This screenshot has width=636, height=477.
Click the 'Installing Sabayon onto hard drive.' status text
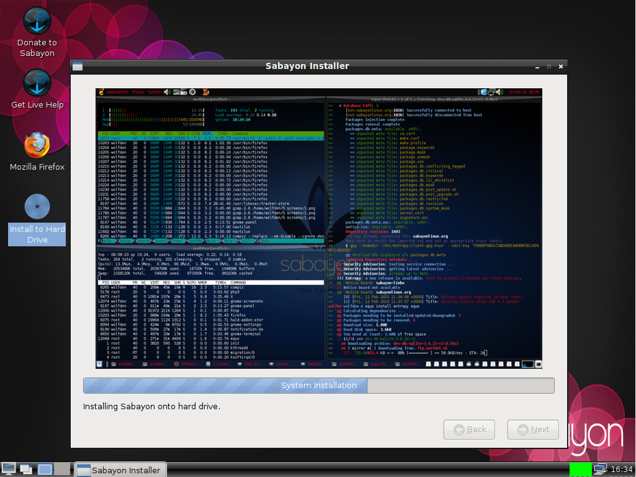pyautogui.click(x=152, y=406)
